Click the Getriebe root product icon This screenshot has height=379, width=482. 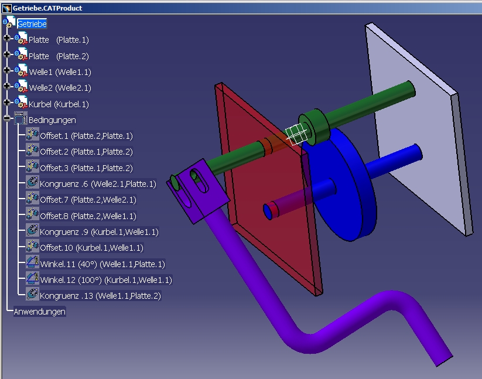pyautogui.click(x=9, y=22)
